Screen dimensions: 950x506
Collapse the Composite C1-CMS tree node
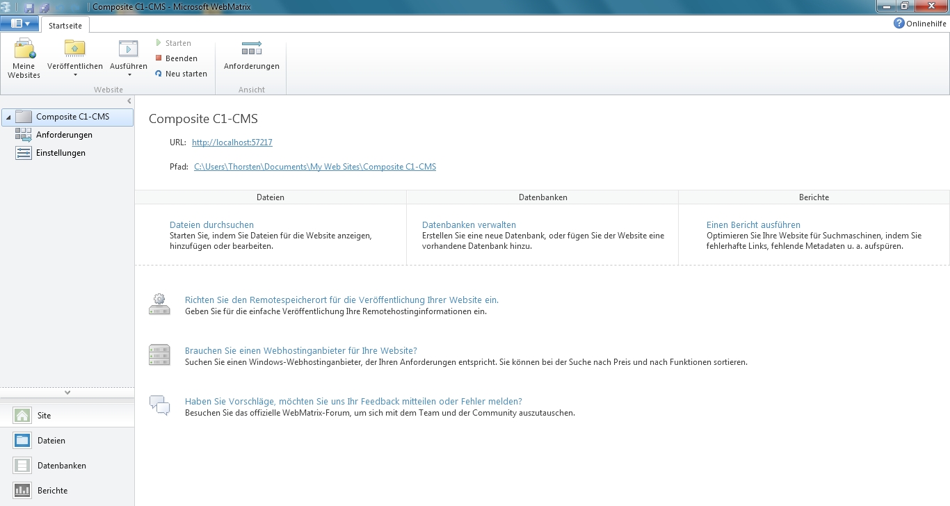tap(8, 117)
